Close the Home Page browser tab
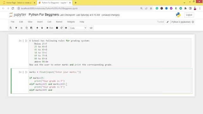 [x=35, y=3]
